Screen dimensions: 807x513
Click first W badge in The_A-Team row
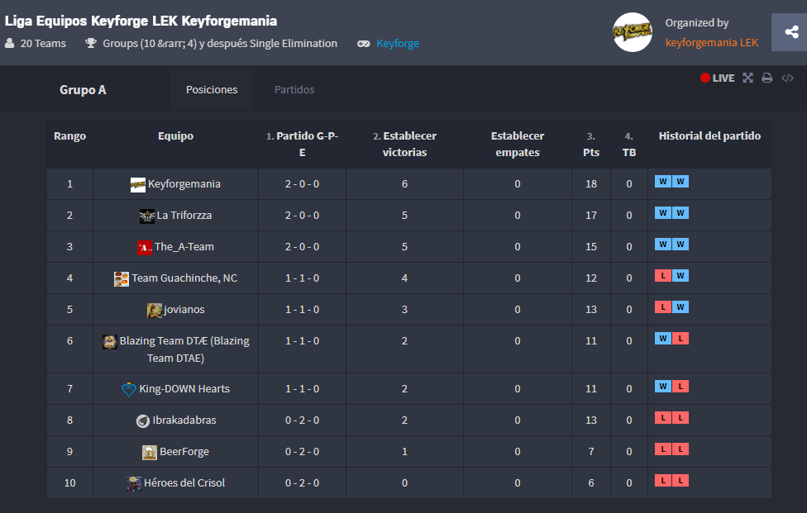point(663,245)
